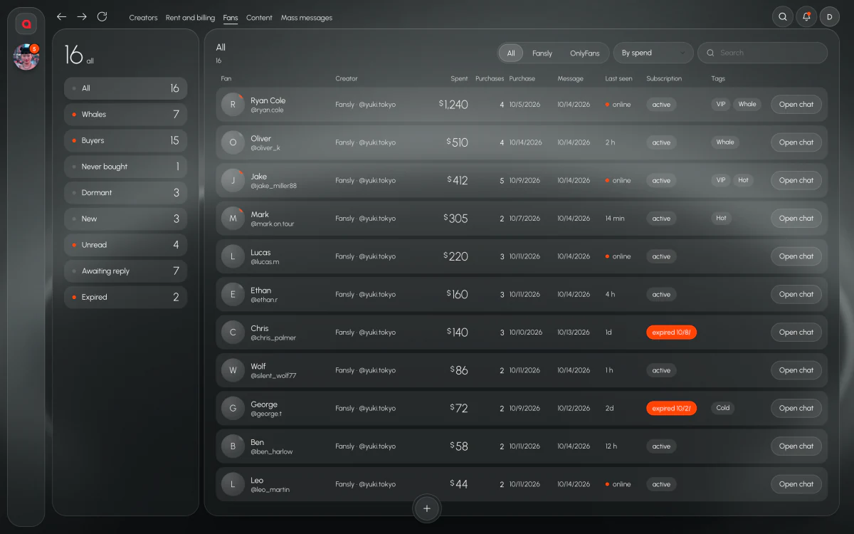Select the Dormant segment
This screenshot has width=854, height=534.
[x=125, y=193]
